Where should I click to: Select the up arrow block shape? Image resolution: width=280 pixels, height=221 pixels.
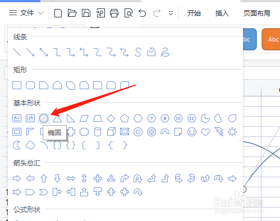coord(44,178)
